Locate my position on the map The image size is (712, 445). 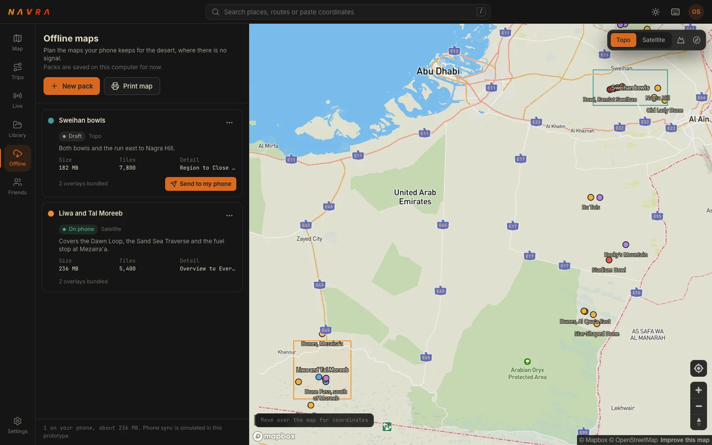[699, 368]
